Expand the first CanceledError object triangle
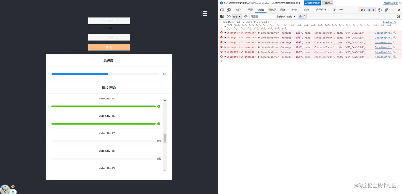 click(x=259, y=33)
